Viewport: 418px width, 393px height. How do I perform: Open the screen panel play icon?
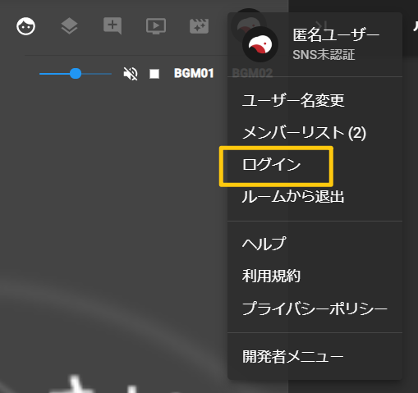(156, 26)
